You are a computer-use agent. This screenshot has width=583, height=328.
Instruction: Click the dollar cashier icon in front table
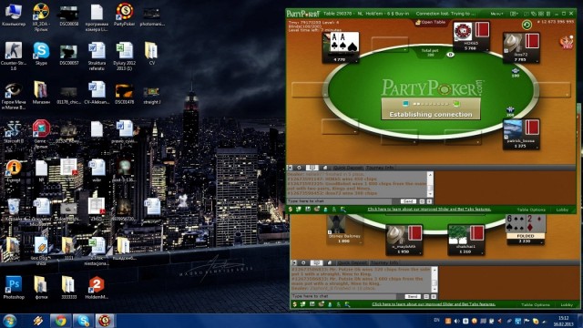tap(291, 210)
